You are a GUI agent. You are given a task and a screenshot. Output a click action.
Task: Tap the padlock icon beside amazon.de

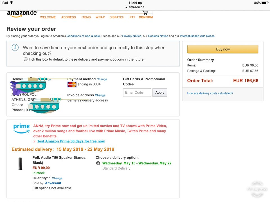tap(127, 7)
